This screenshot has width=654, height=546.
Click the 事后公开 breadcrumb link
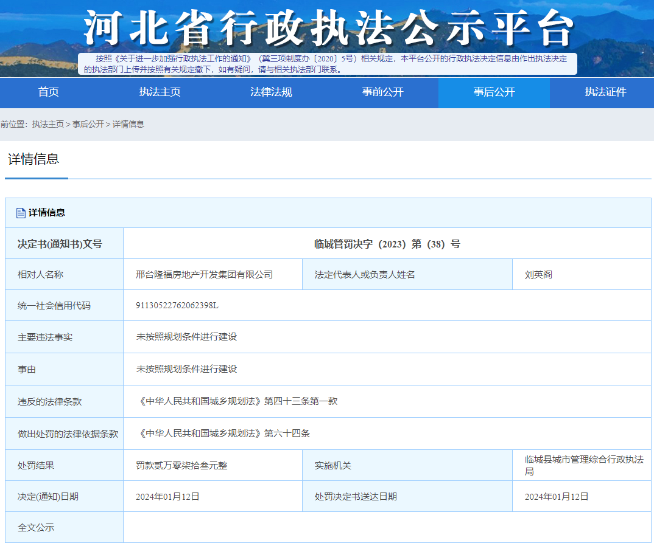(88, 124)
